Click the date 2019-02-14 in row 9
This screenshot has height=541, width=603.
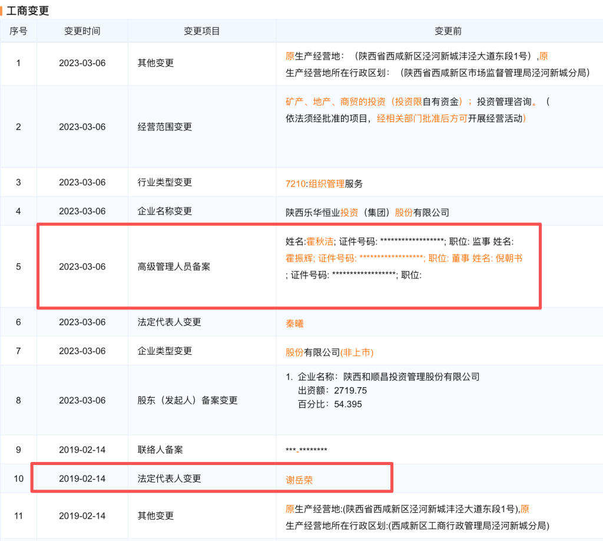pos(82,450)
